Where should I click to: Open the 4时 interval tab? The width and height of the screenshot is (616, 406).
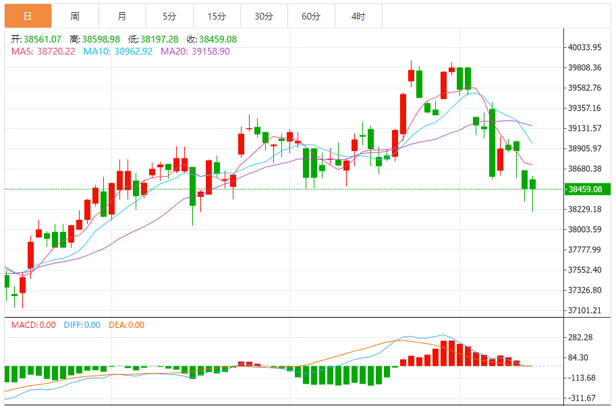[358, 16]
